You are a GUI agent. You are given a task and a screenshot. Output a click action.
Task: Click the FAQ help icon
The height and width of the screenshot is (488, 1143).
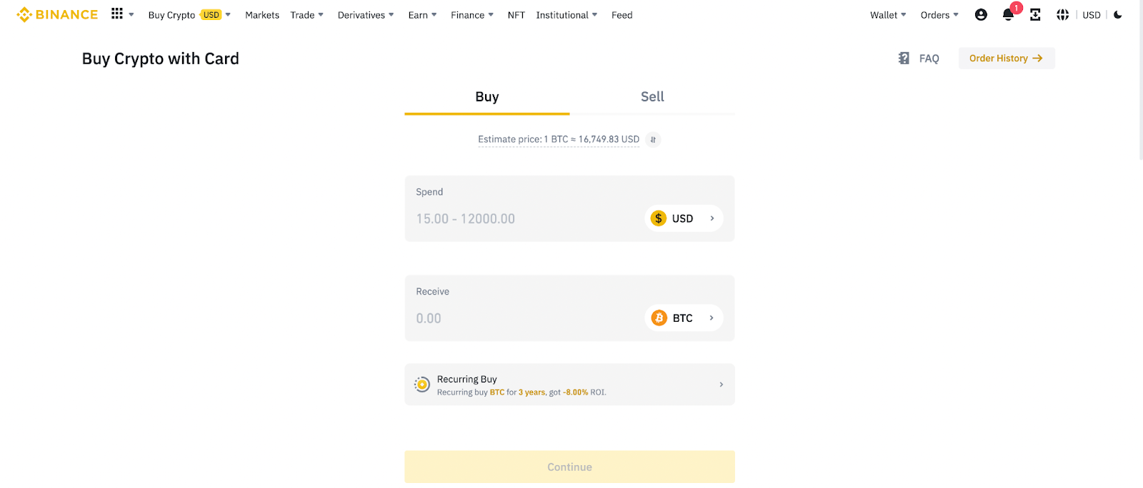904,59
